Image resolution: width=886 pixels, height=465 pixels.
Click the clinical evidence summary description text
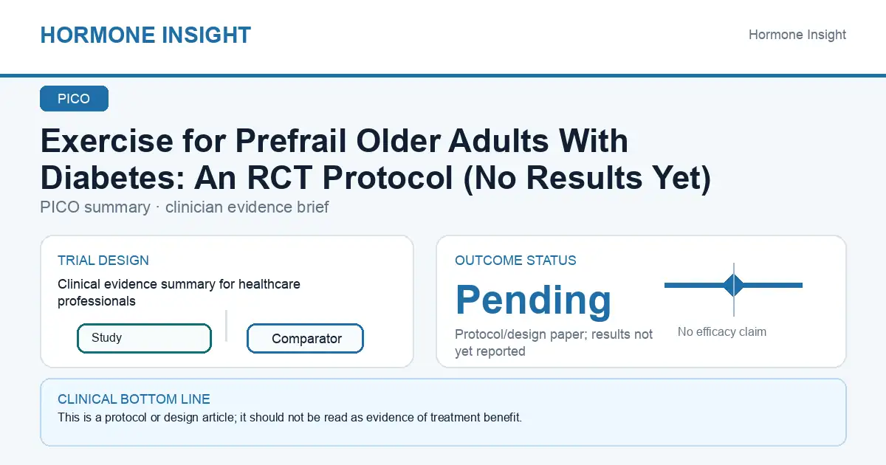coord(179,292)
